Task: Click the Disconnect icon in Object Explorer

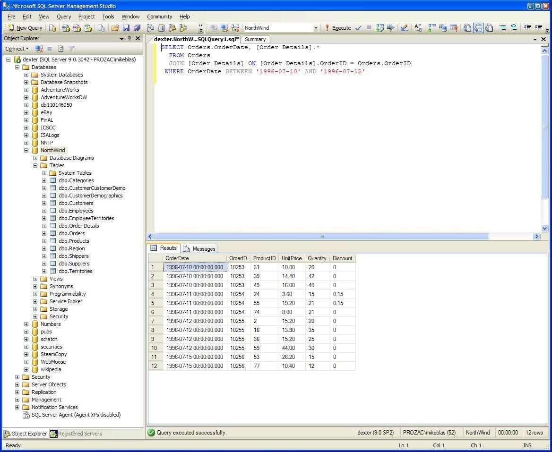Action: tap(39, 49)
